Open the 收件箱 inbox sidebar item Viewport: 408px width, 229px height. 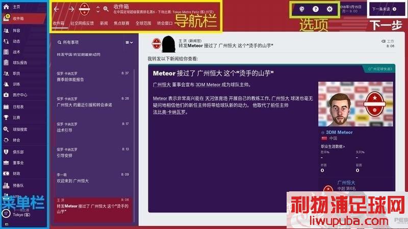click(23, 18)
